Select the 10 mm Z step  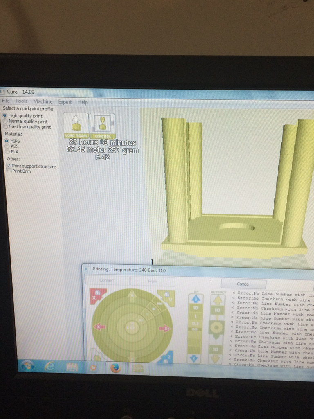[x=196, y=308]
